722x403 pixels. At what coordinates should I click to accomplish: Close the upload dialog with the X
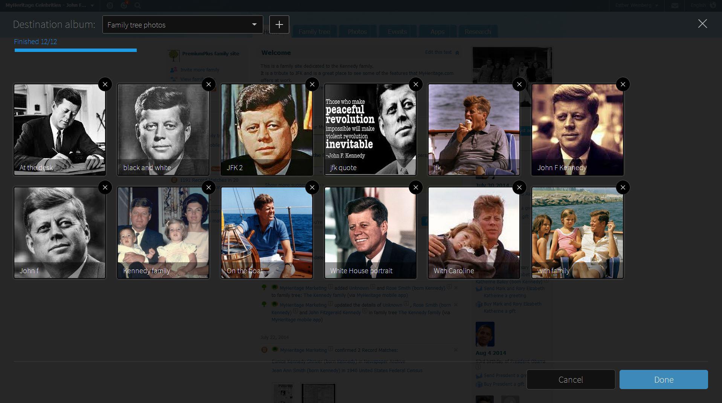[x=702, y=24]
